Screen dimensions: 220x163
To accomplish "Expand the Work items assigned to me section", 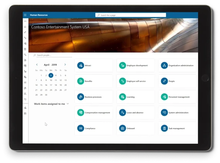I will pos(51,104).
